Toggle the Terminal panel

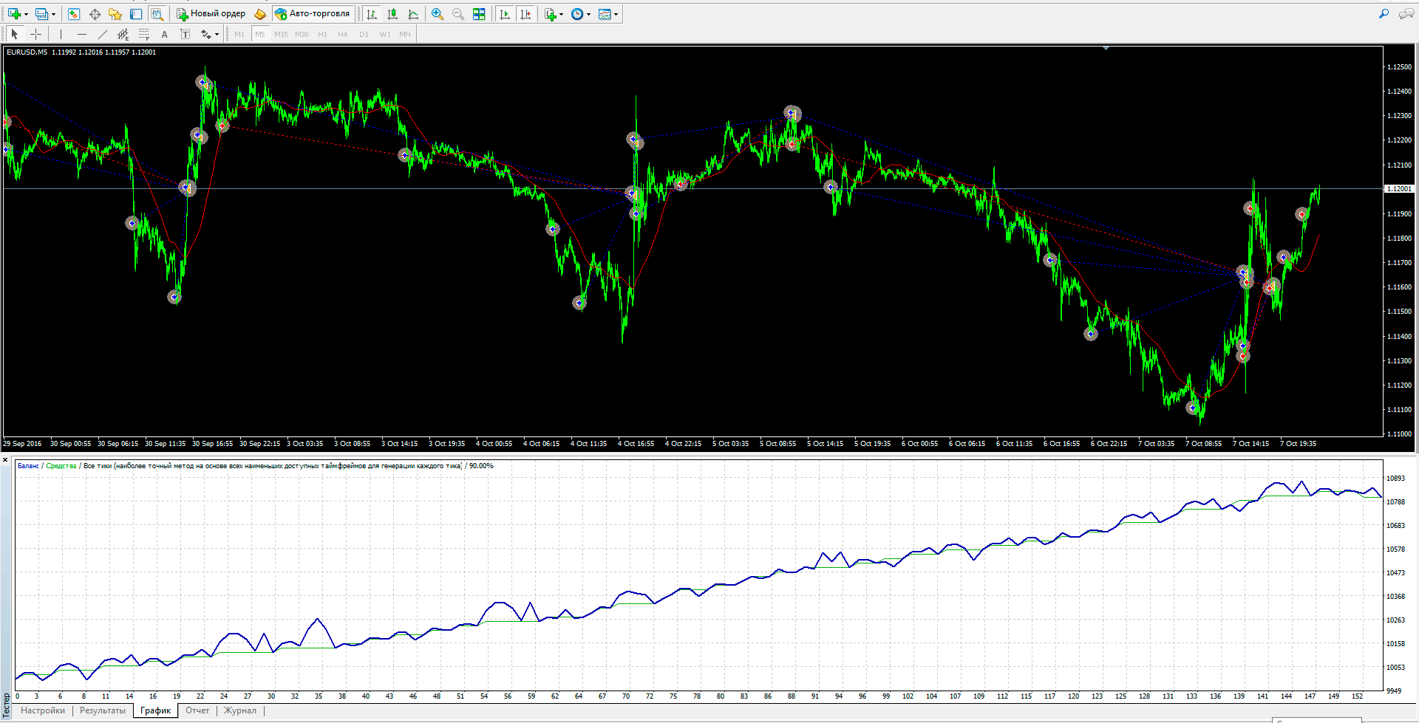(136, 14)
